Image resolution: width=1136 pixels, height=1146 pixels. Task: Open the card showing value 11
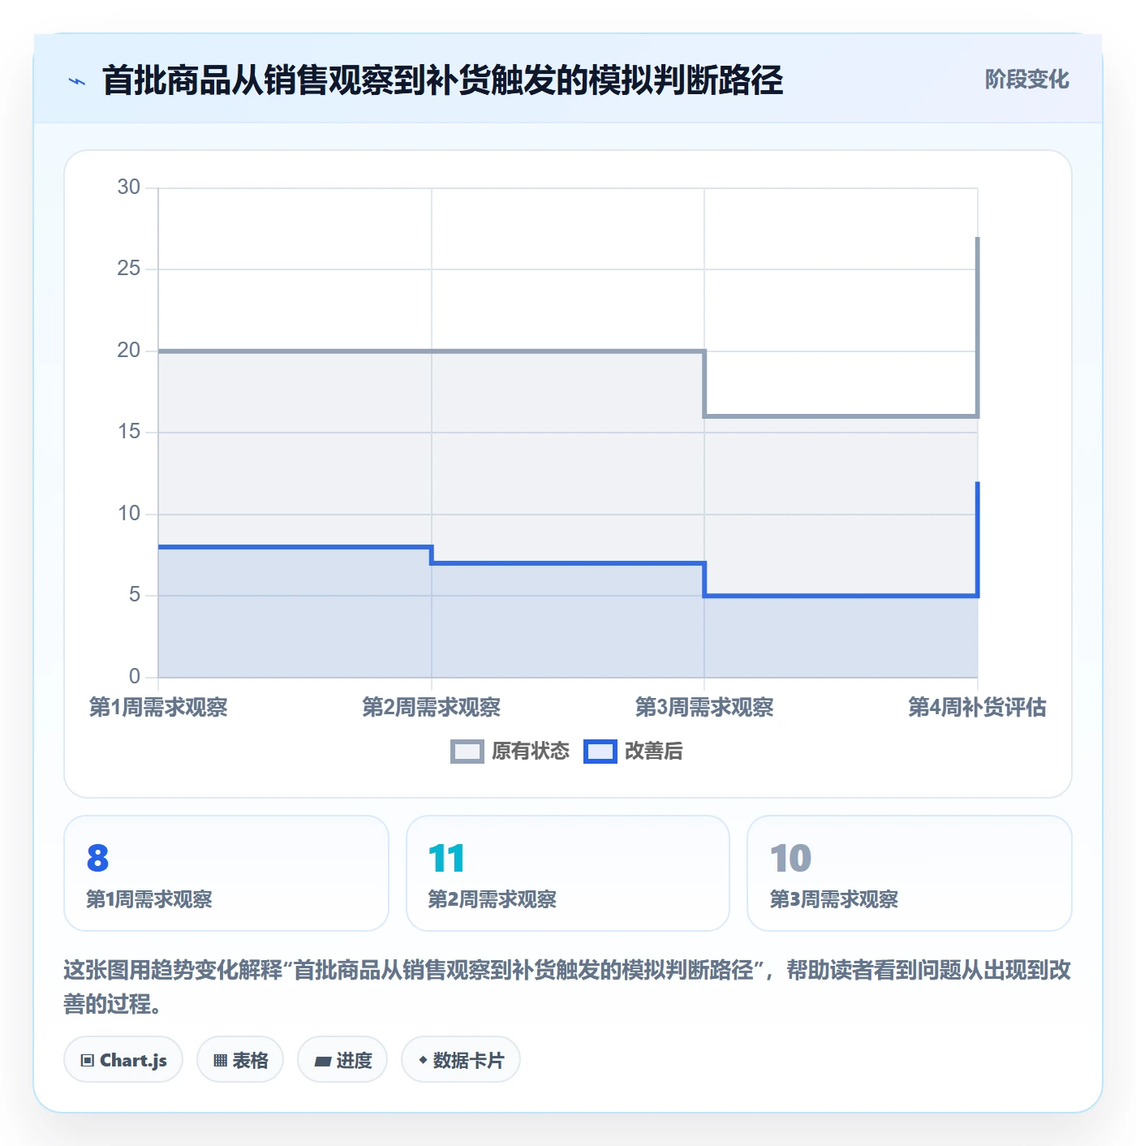coord(568,873)
